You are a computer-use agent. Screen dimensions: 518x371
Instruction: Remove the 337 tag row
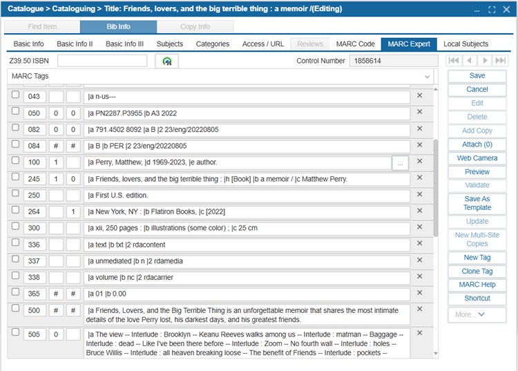click(x=419, y=260)
